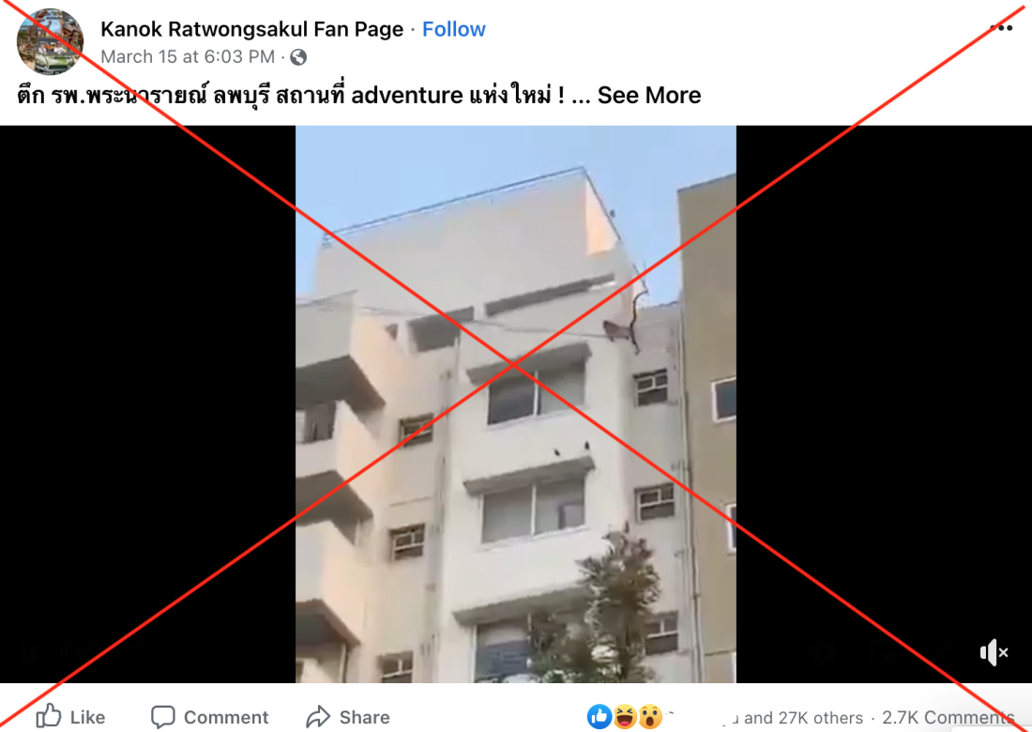Click the Follow link beside the page name
Viewport: 1032px width, 732px height.
point(453,29)
